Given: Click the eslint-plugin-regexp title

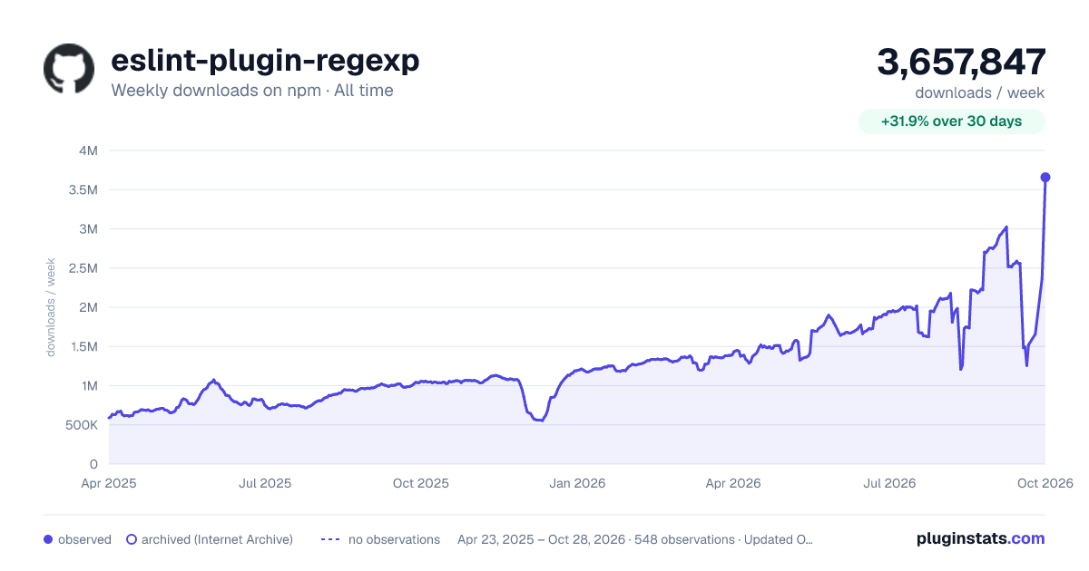Looking at the screenshot, I should 265,60.
